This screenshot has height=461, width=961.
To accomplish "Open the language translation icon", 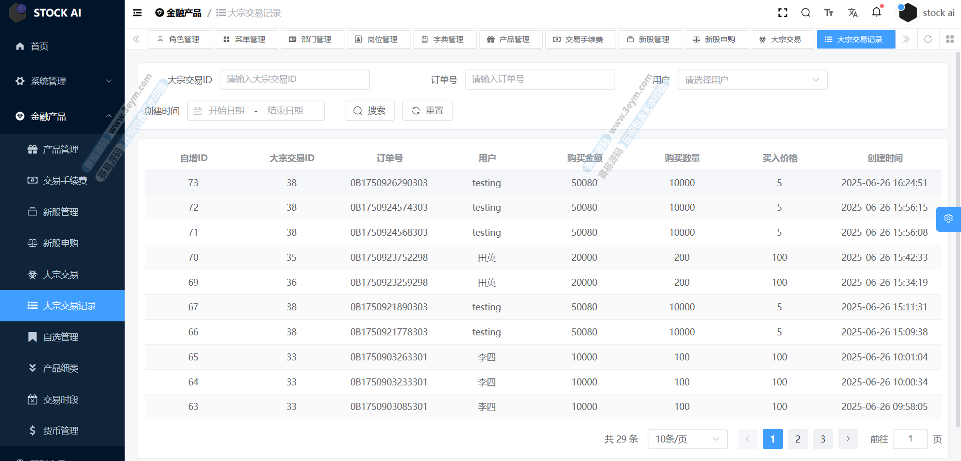I will pyautogui.click(x=853, y=13).
